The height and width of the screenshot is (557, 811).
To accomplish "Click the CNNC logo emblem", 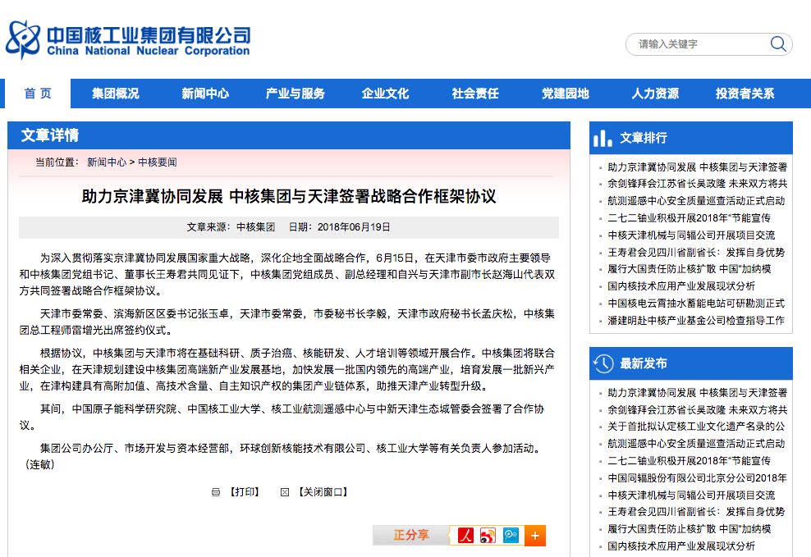I will (x=22, y=39).
